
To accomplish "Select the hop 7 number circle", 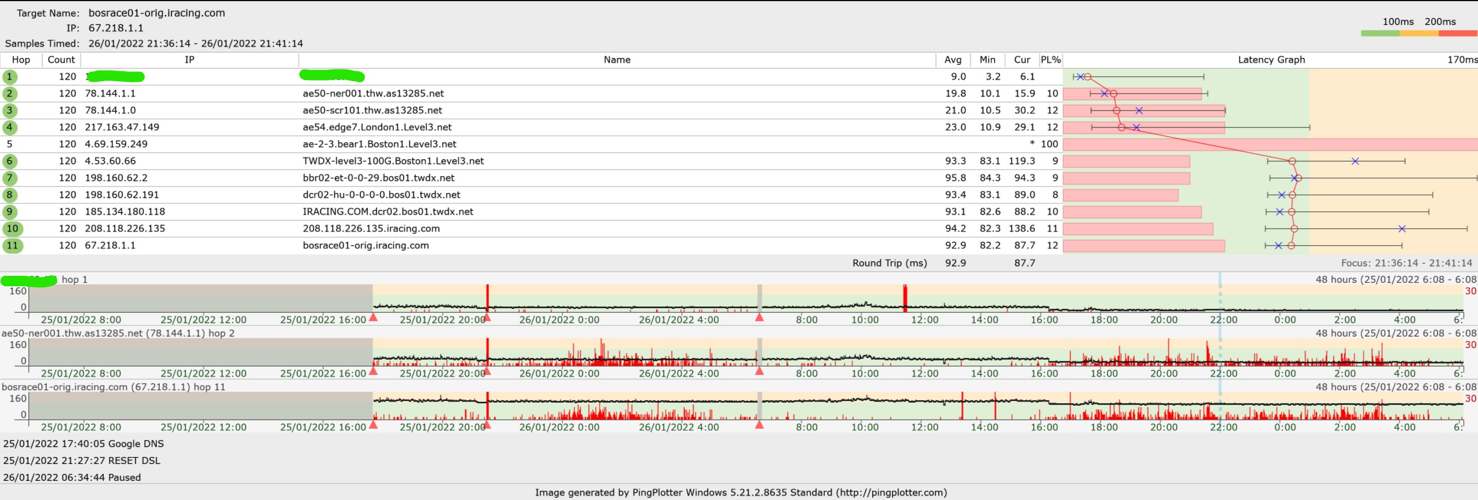I will tap(9, 178).
